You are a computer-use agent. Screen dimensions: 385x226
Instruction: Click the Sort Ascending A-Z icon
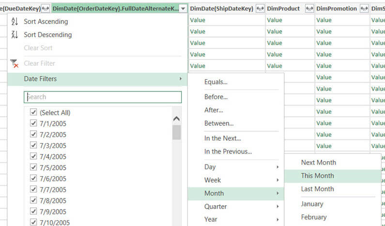[x=14, y=21]
